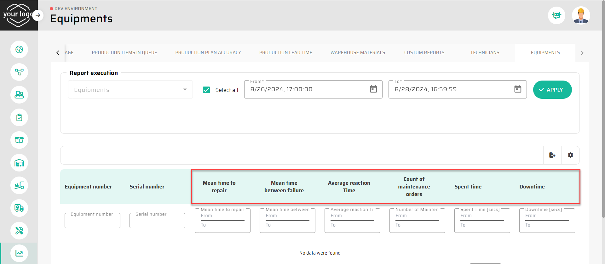Screen dimensions: 605x264
Task: Uncheck the Select all checkbox
Action: pos(206,90)
